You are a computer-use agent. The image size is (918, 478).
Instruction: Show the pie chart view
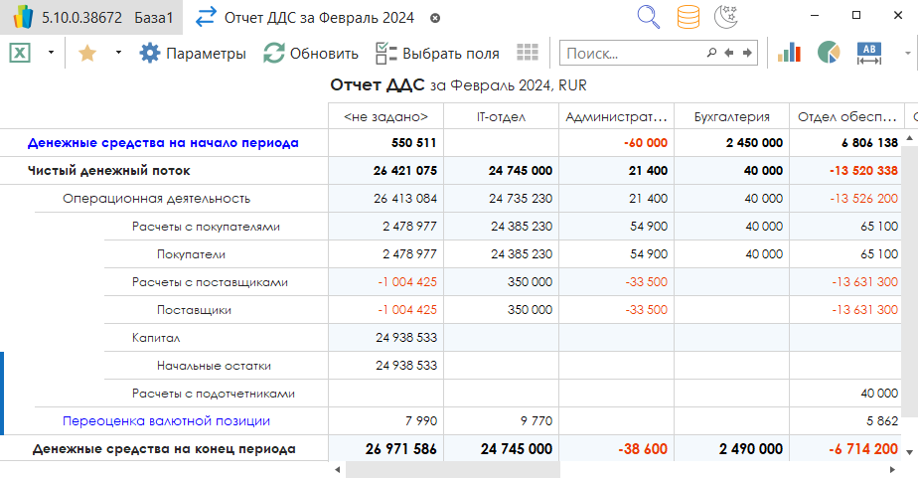(829, 53)
